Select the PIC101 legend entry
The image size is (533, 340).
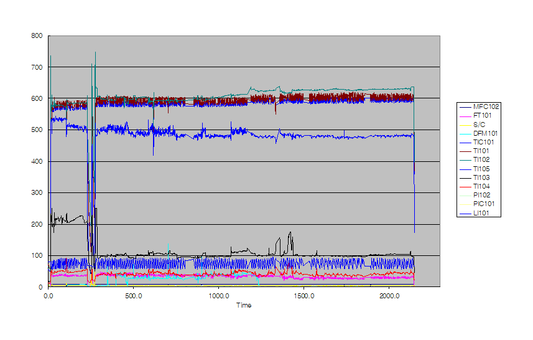click(477, 204)
